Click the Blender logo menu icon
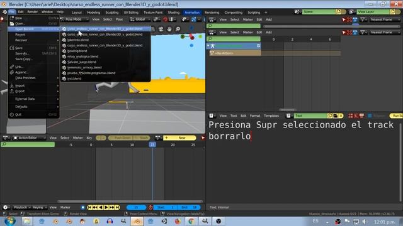Viewport: 403px width, 226px height. click(4, 12)
